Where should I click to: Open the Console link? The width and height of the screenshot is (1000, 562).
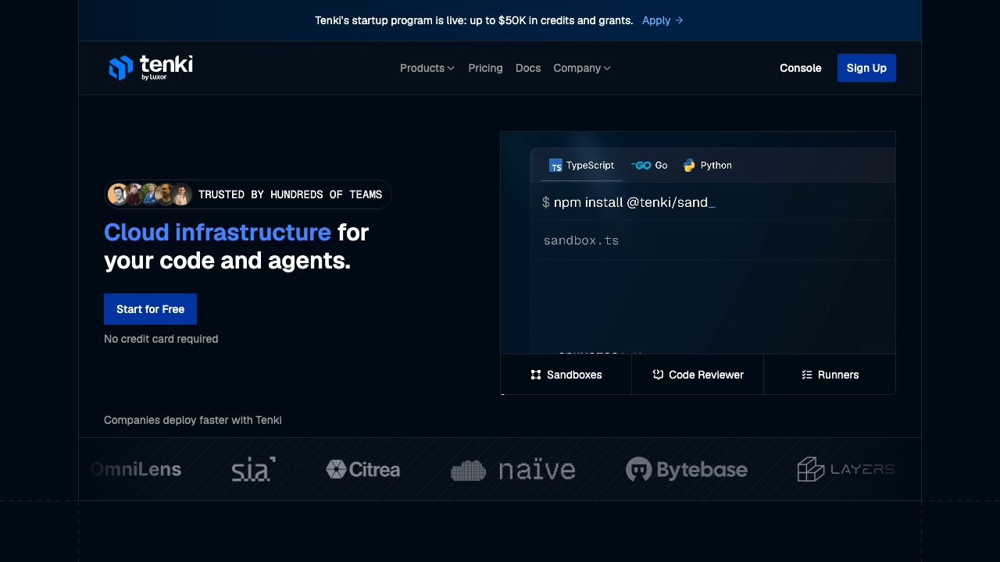801,68
